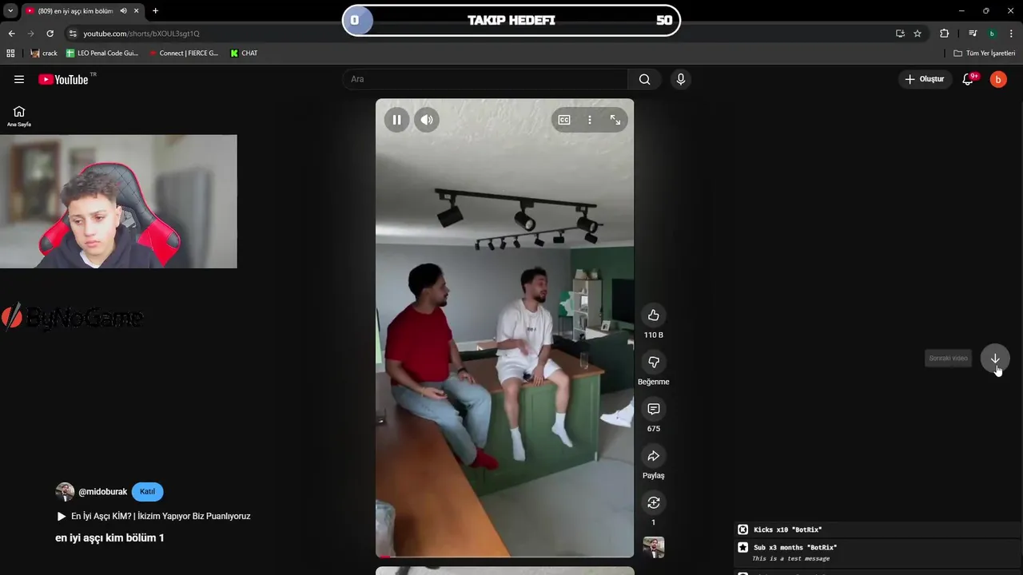Toggle closed captions on the Short
Screen dimensions: 1023x575
(564, 120)
